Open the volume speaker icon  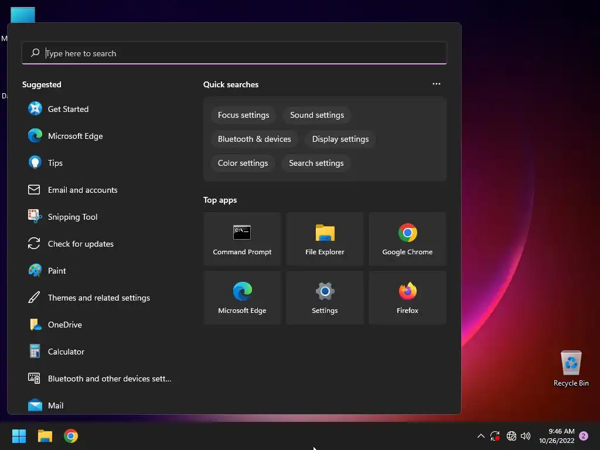pyautogui.click(x=526, y=436)
